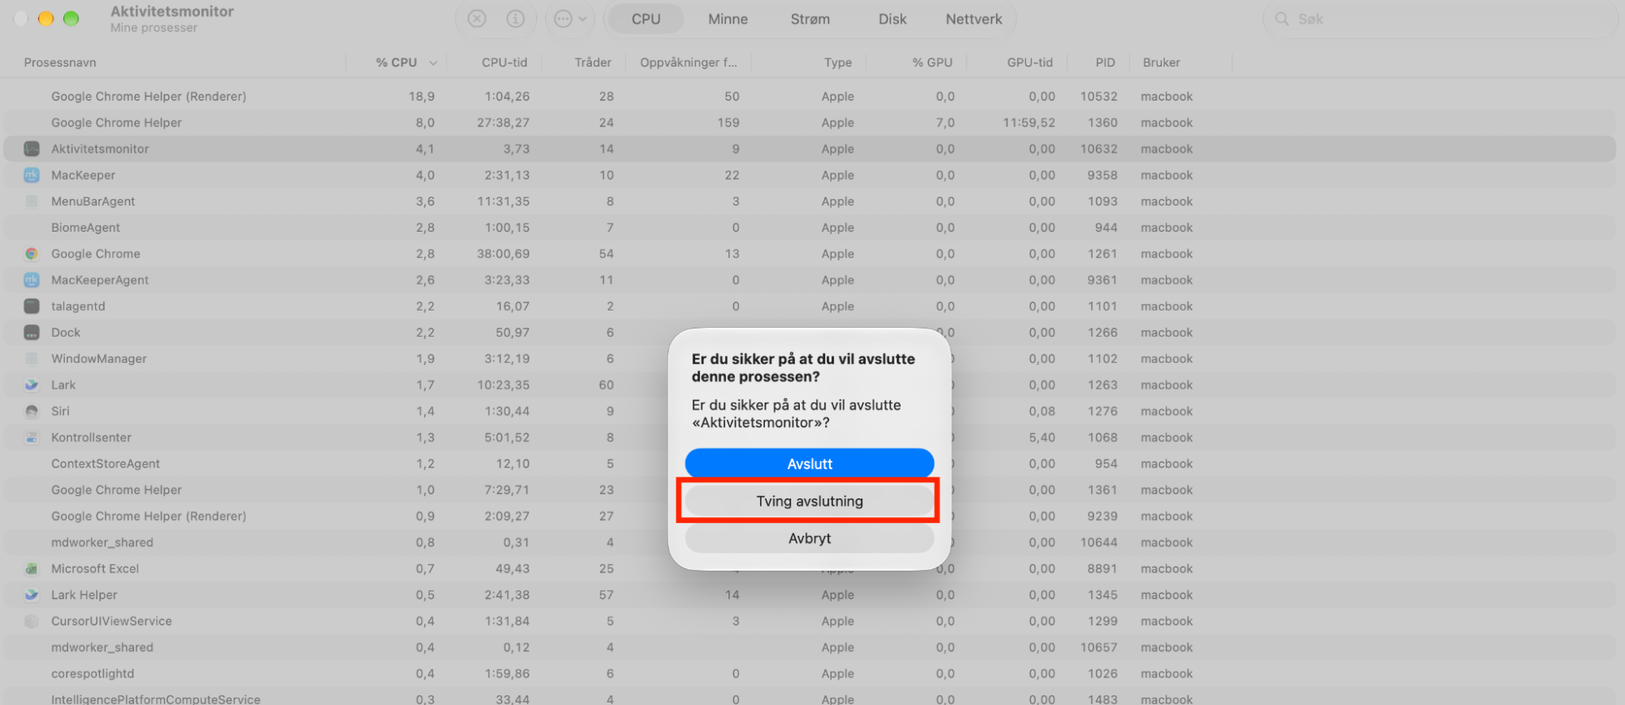Select the WindowManager process row
This screenshot has width=1625, height=705.
pos(810,359)
